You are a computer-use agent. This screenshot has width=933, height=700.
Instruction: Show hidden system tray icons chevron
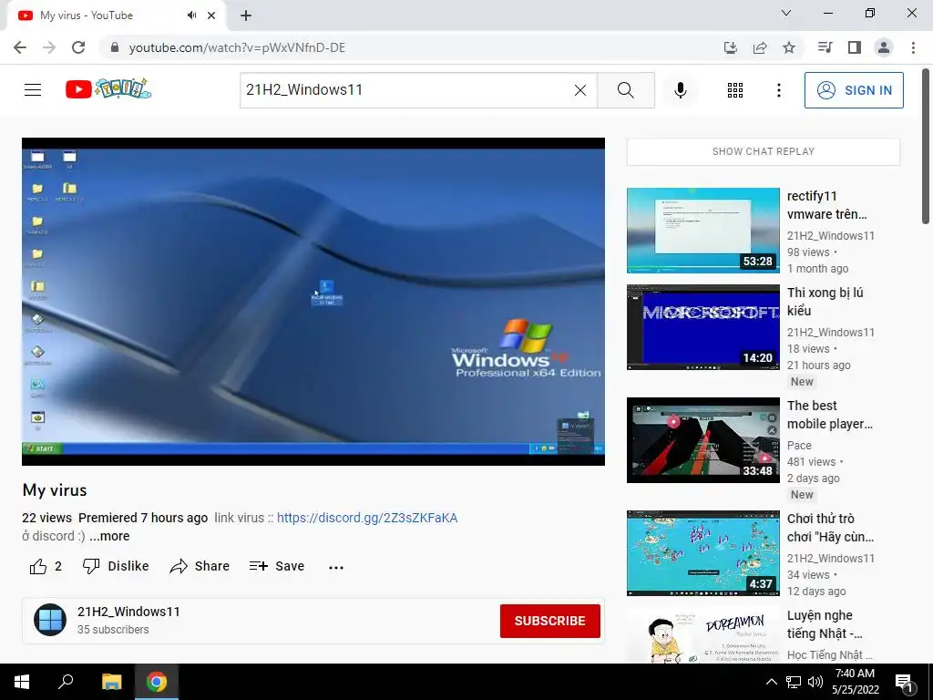[x=771, y=682]
